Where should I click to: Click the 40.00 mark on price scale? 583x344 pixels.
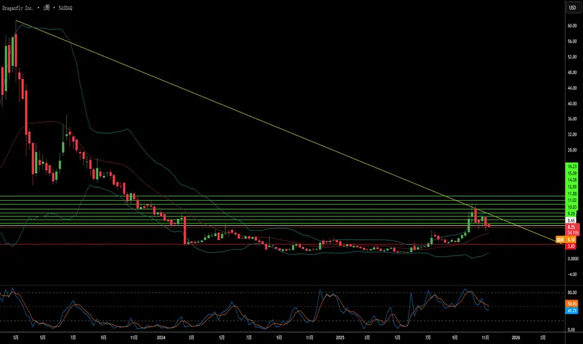(x=572, y=104)
